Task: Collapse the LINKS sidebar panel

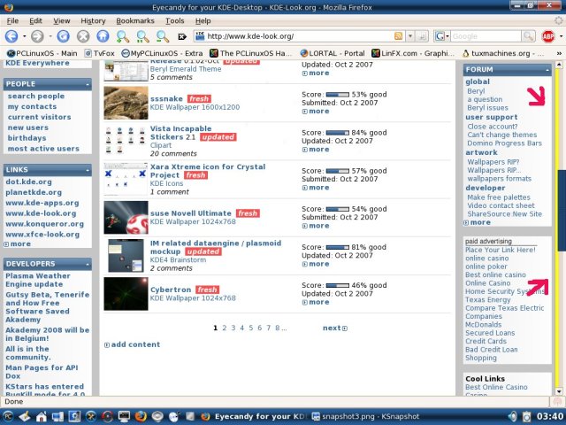Action: (88, 170)
